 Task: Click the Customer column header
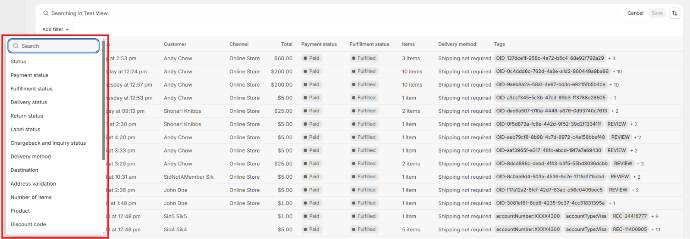(x=175, y=44)
